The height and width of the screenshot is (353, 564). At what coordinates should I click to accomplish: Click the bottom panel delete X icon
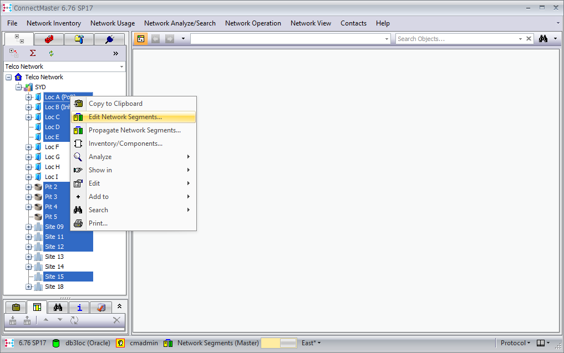click(x=116, y=320)
